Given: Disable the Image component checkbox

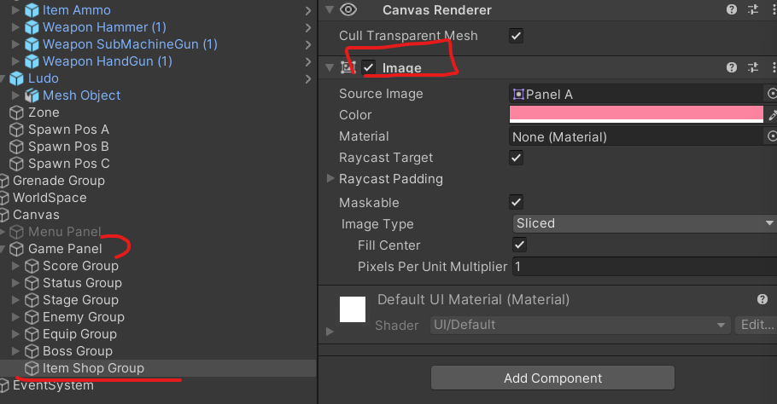Looking at the screenshot, I should tap(369, 67).
